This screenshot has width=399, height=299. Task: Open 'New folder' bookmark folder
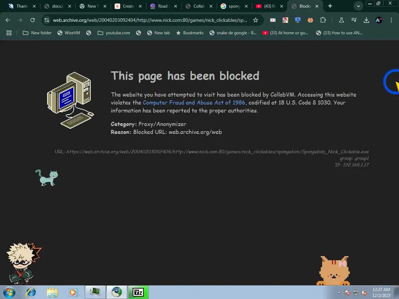[37, 33]
